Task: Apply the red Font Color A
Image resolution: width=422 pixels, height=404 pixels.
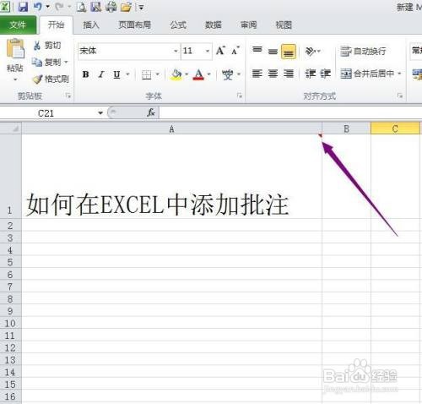Action: tap(198, 74)
